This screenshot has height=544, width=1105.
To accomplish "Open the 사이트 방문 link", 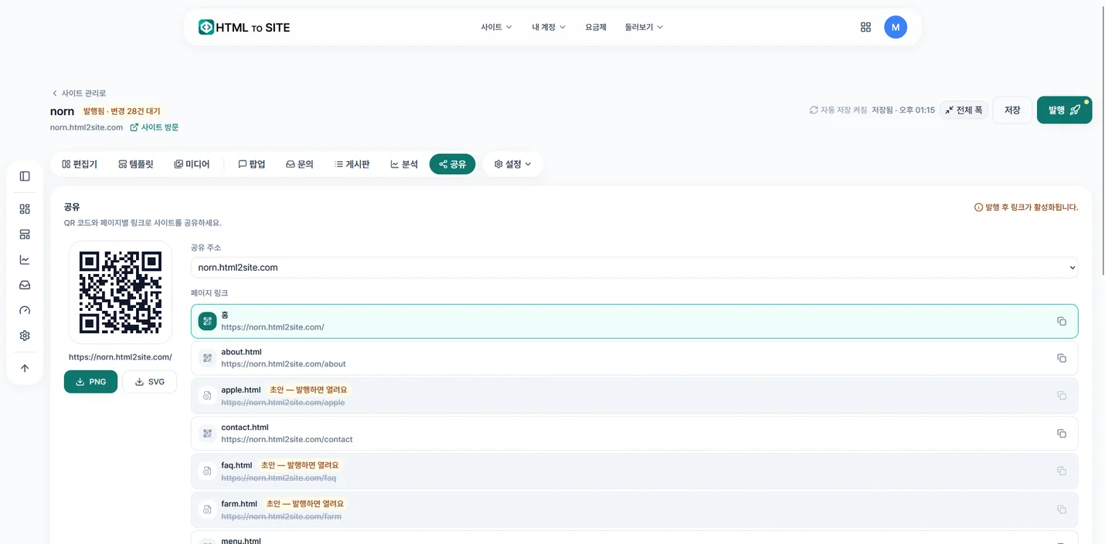I will pyautogui.click(x=155, y=127).
